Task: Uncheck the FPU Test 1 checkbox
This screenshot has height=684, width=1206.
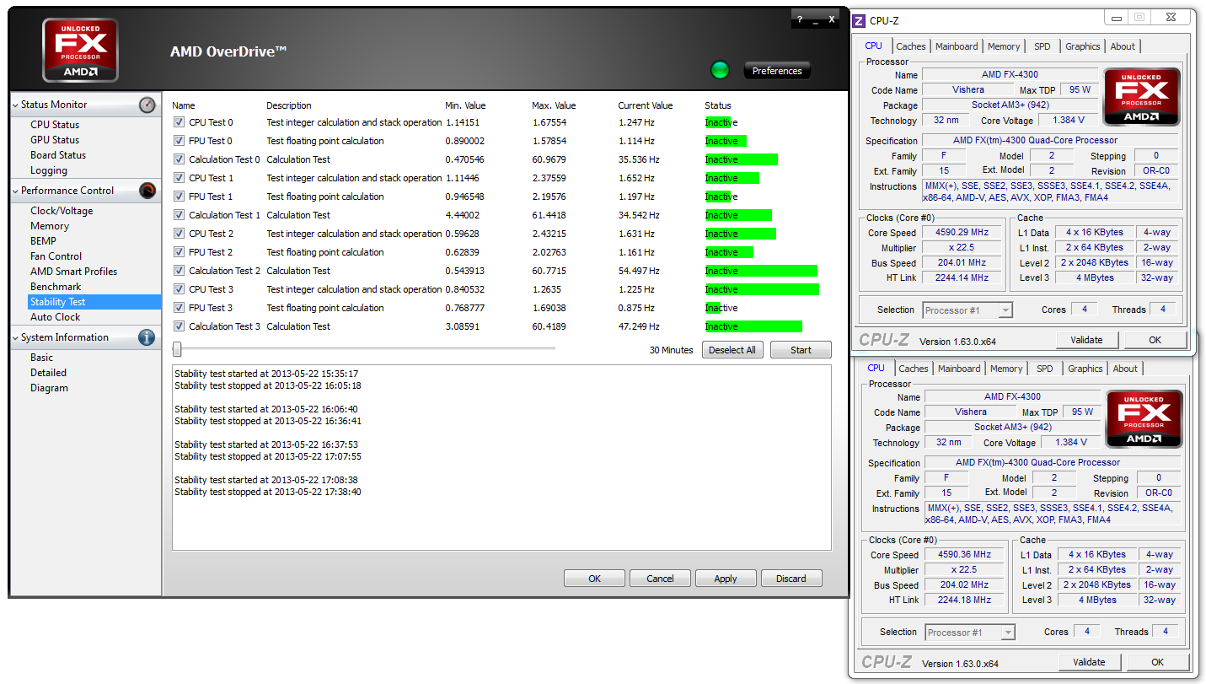Action: [179, 197]
